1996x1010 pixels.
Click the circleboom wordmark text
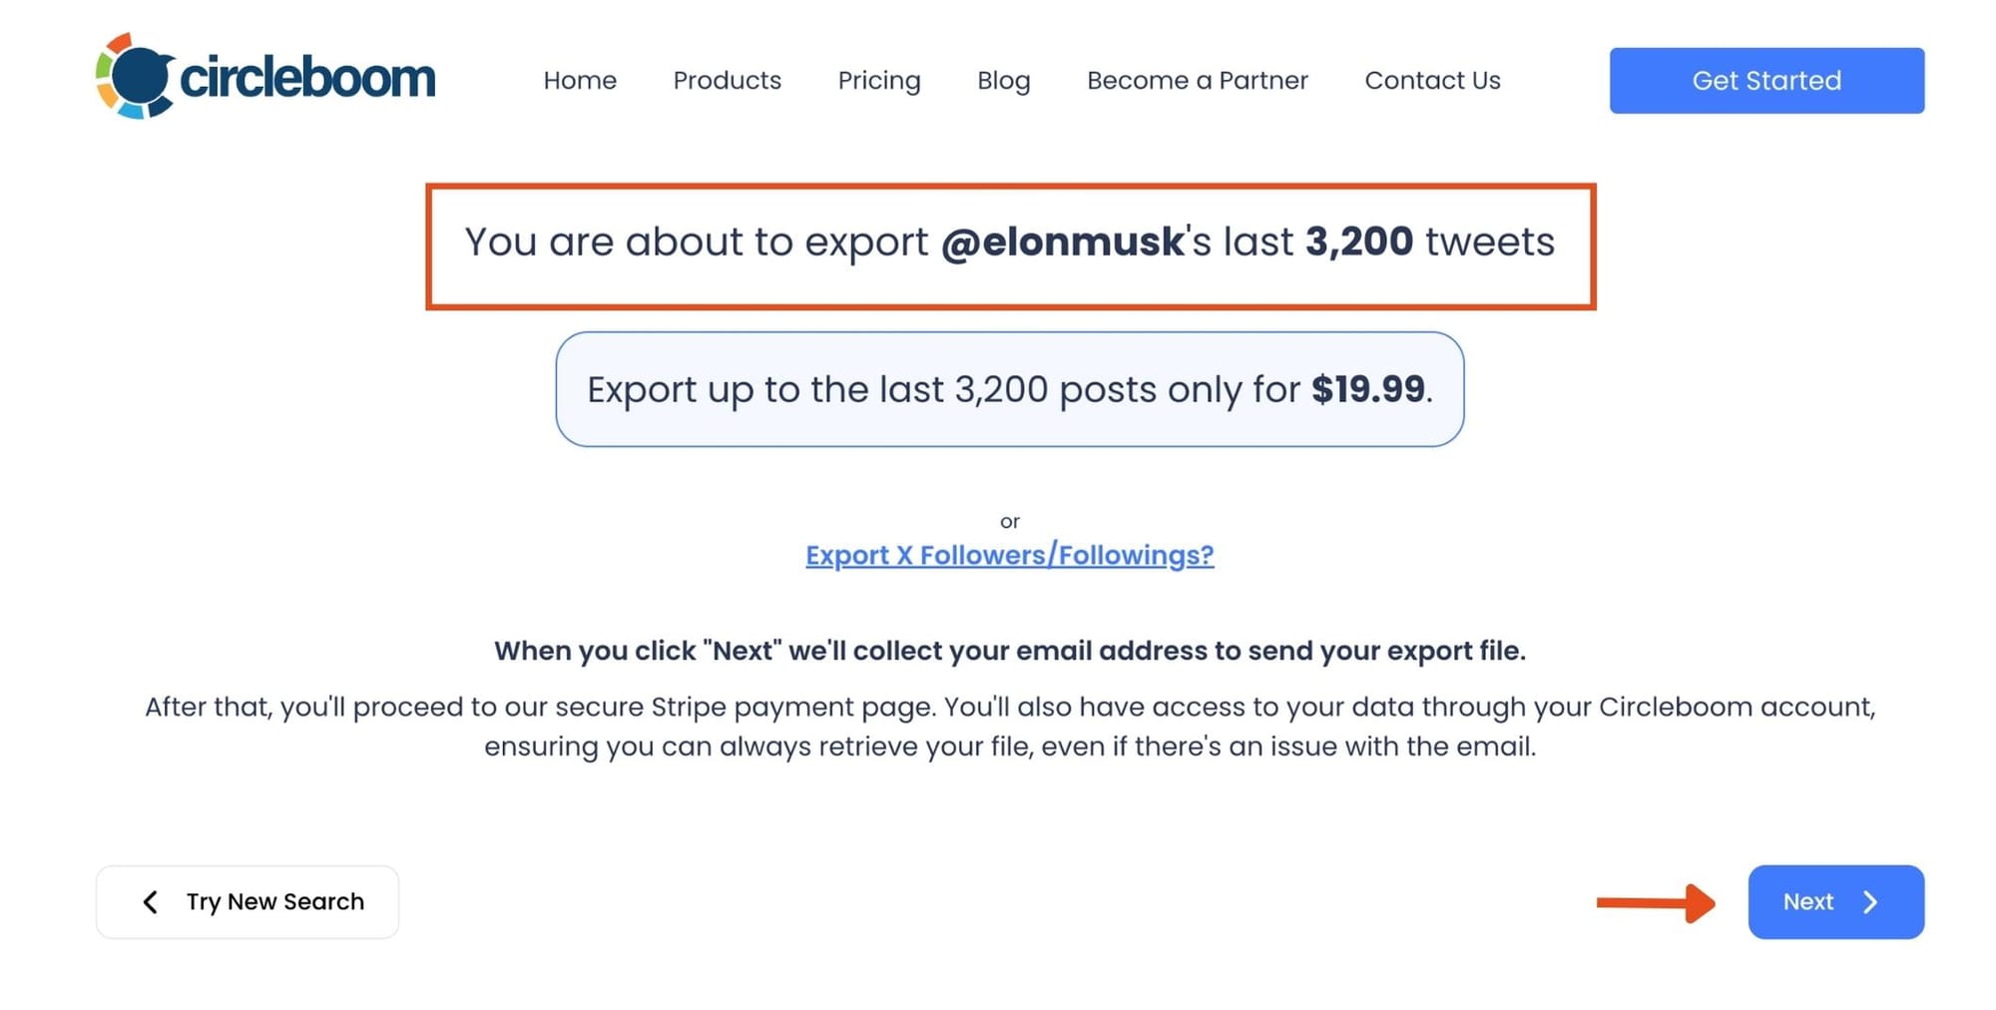point(307,78)
